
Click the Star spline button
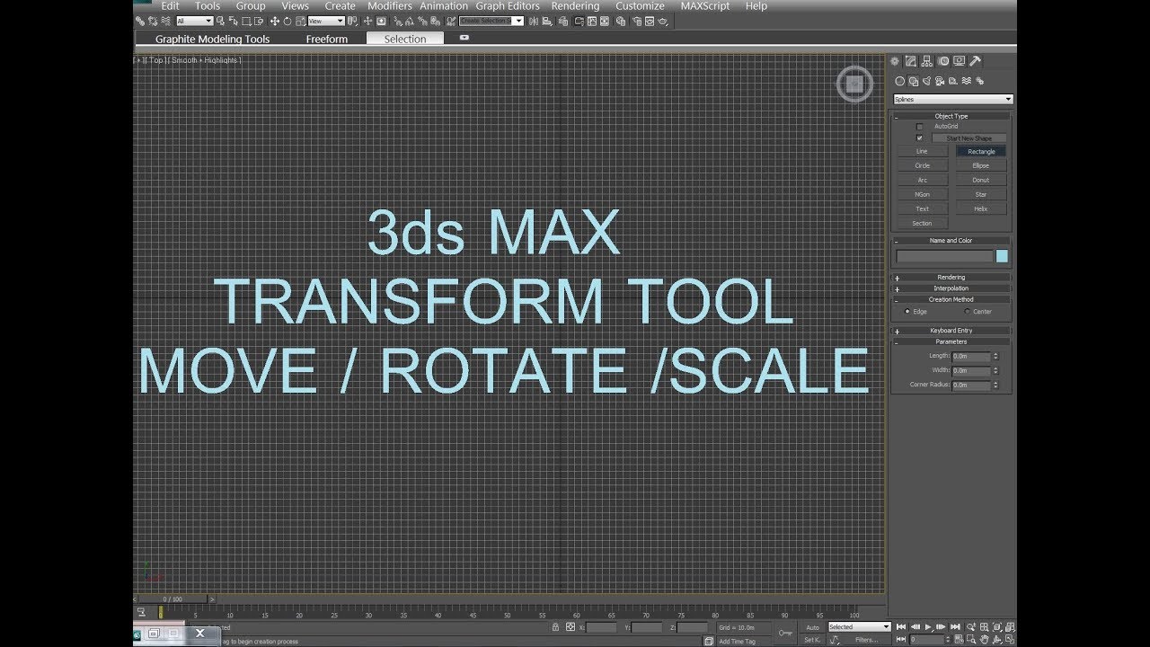[981, 195]
